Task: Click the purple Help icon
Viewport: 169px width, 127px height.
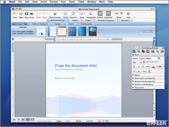Action: (x=128, y=13)
